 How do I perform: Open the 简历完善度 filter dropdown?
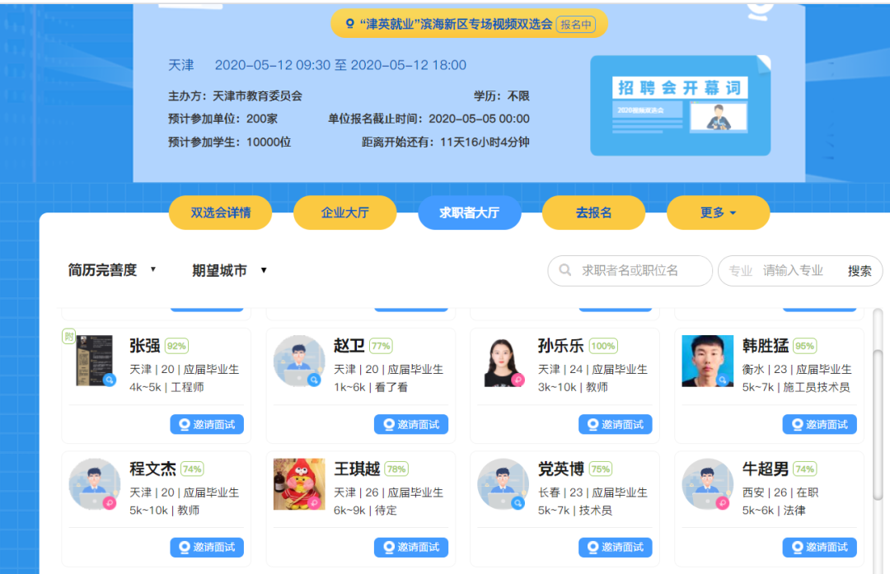tap(112, 270)
